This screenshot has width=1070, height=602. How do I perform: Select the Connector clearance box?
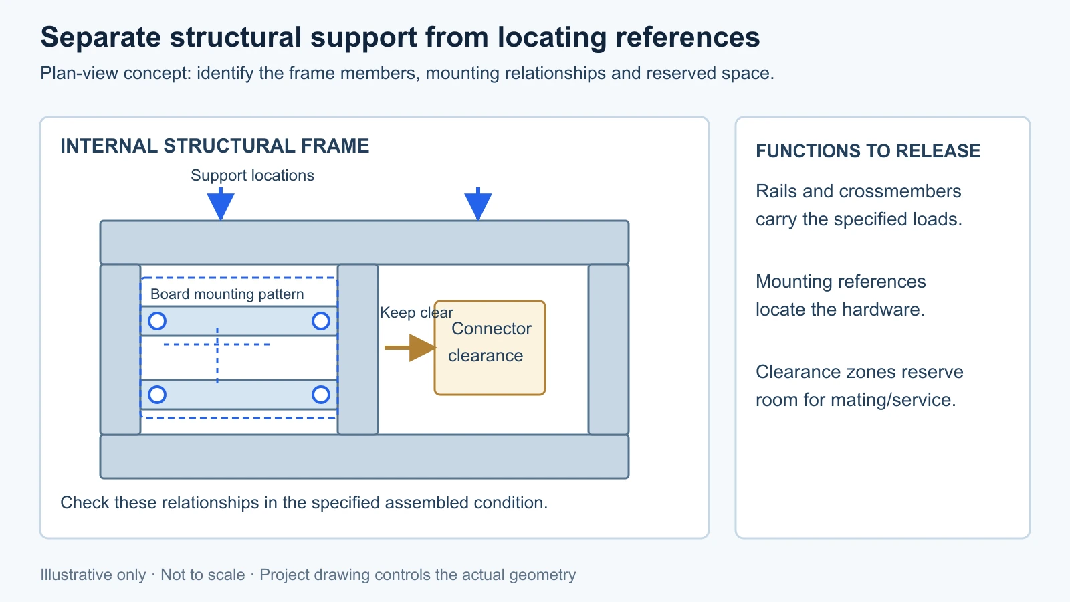coord(490,348)
